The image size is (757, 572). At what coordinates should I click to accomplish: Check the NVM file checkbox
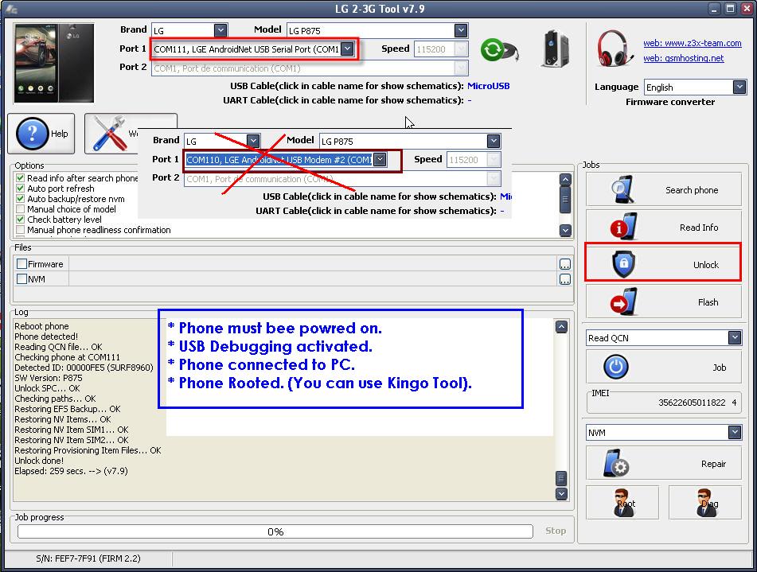click(21, 279)
